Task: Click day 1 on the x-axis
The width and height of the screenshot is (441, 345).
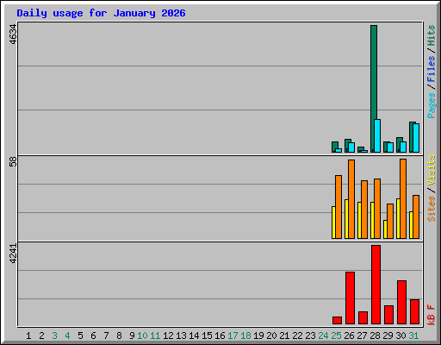Action: tap(28, 336)
